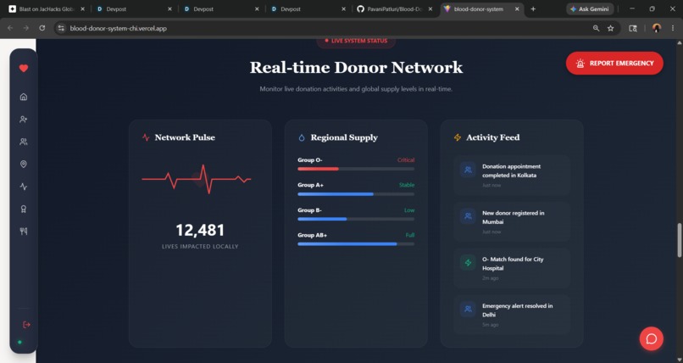Screen dimensions: 683x363
Task: Reload the page
Action: coord(42,28)
